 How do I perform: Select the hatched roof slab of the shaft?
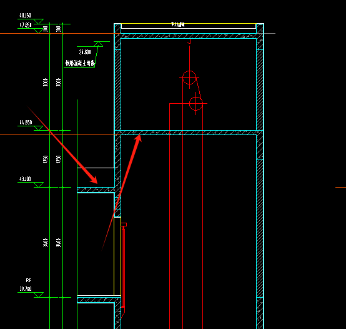tap(189, 36)
